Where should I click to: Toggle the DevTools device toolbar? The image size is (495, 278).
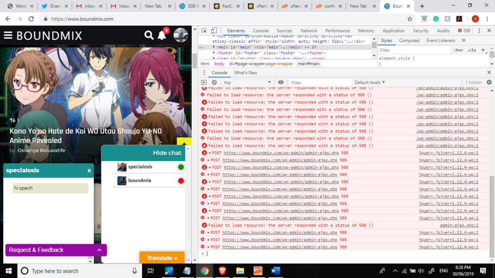point(214,31)
